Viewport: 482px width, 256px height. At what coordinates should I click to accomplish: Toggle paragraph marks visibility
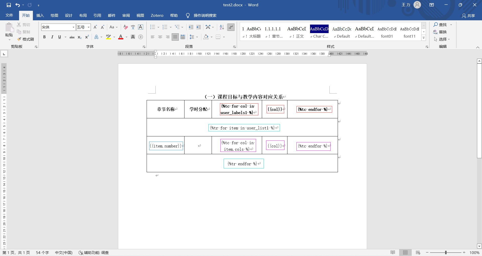pos(231,27)
